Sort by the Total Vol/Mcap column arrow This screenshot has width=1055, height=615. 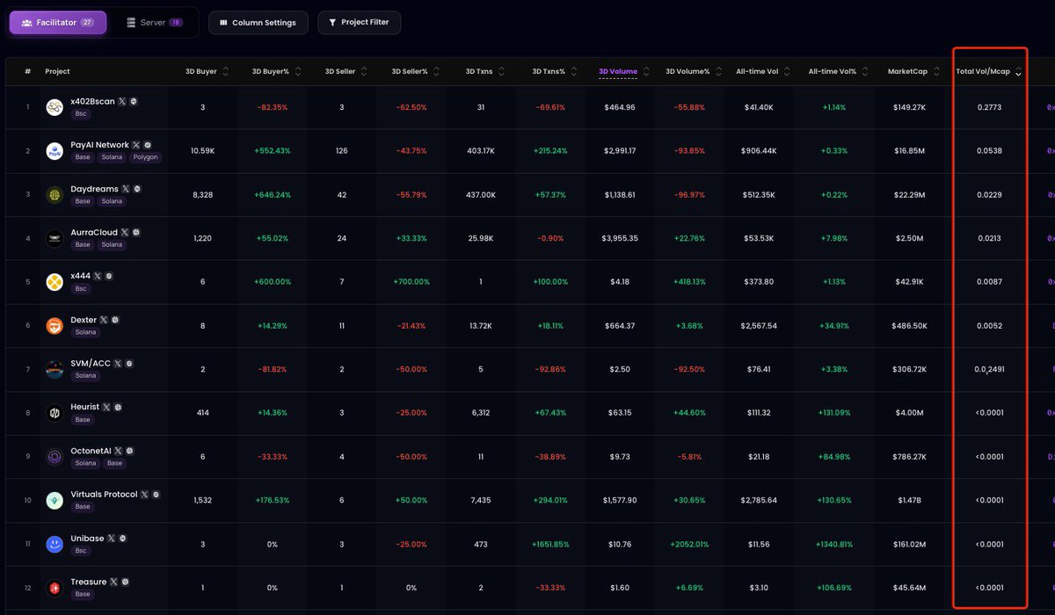tap(1018, 73)
